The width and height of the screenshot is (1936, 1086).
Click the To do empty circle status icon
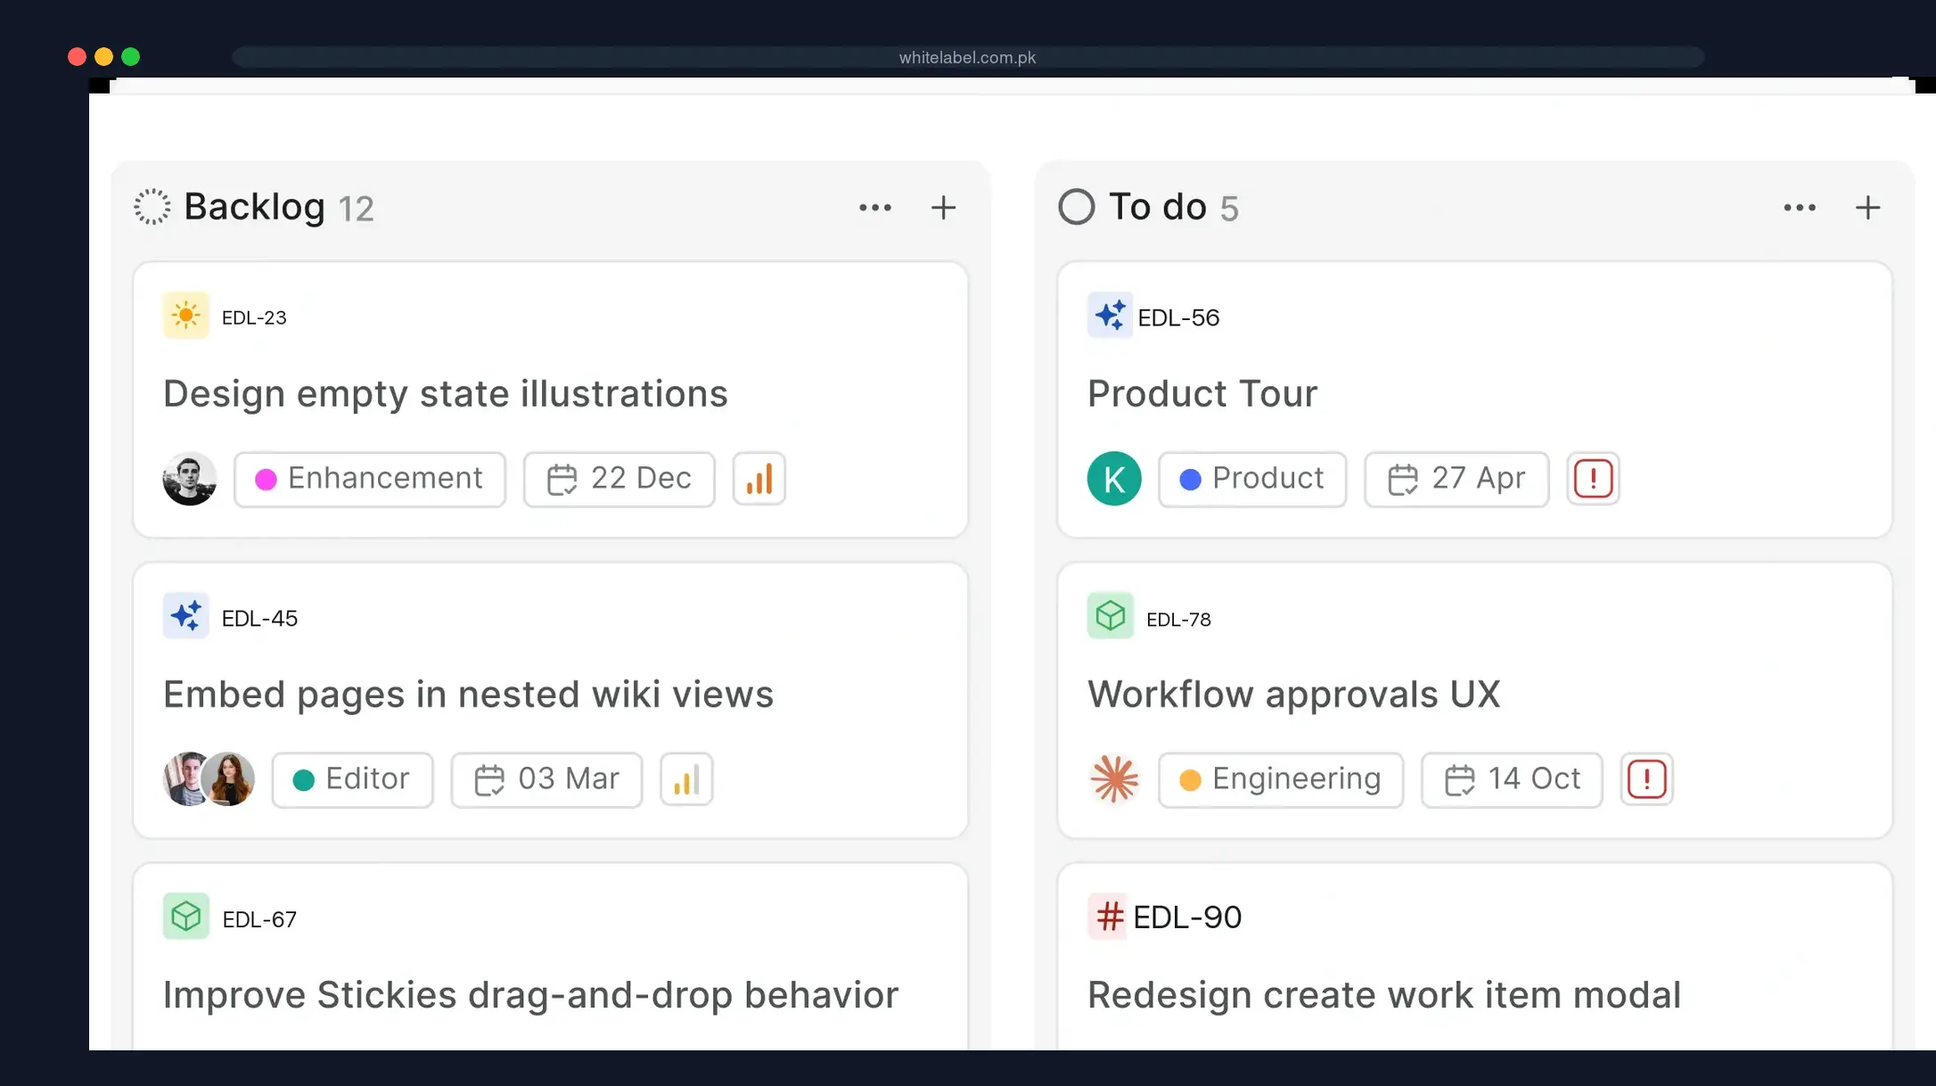tap(1076, 207)
